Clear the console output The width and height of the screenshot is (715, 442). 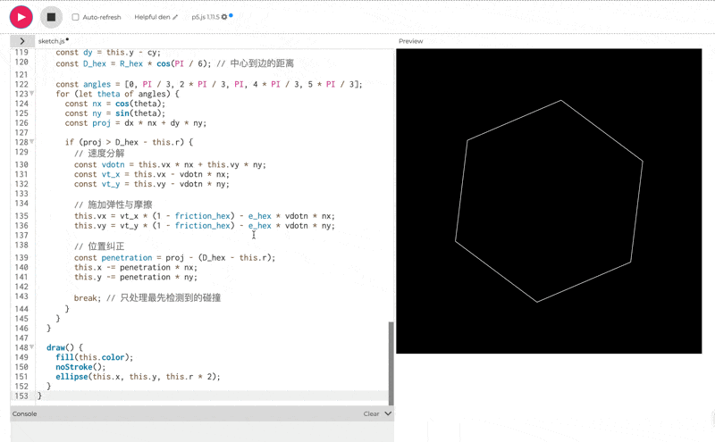(371, 413)
